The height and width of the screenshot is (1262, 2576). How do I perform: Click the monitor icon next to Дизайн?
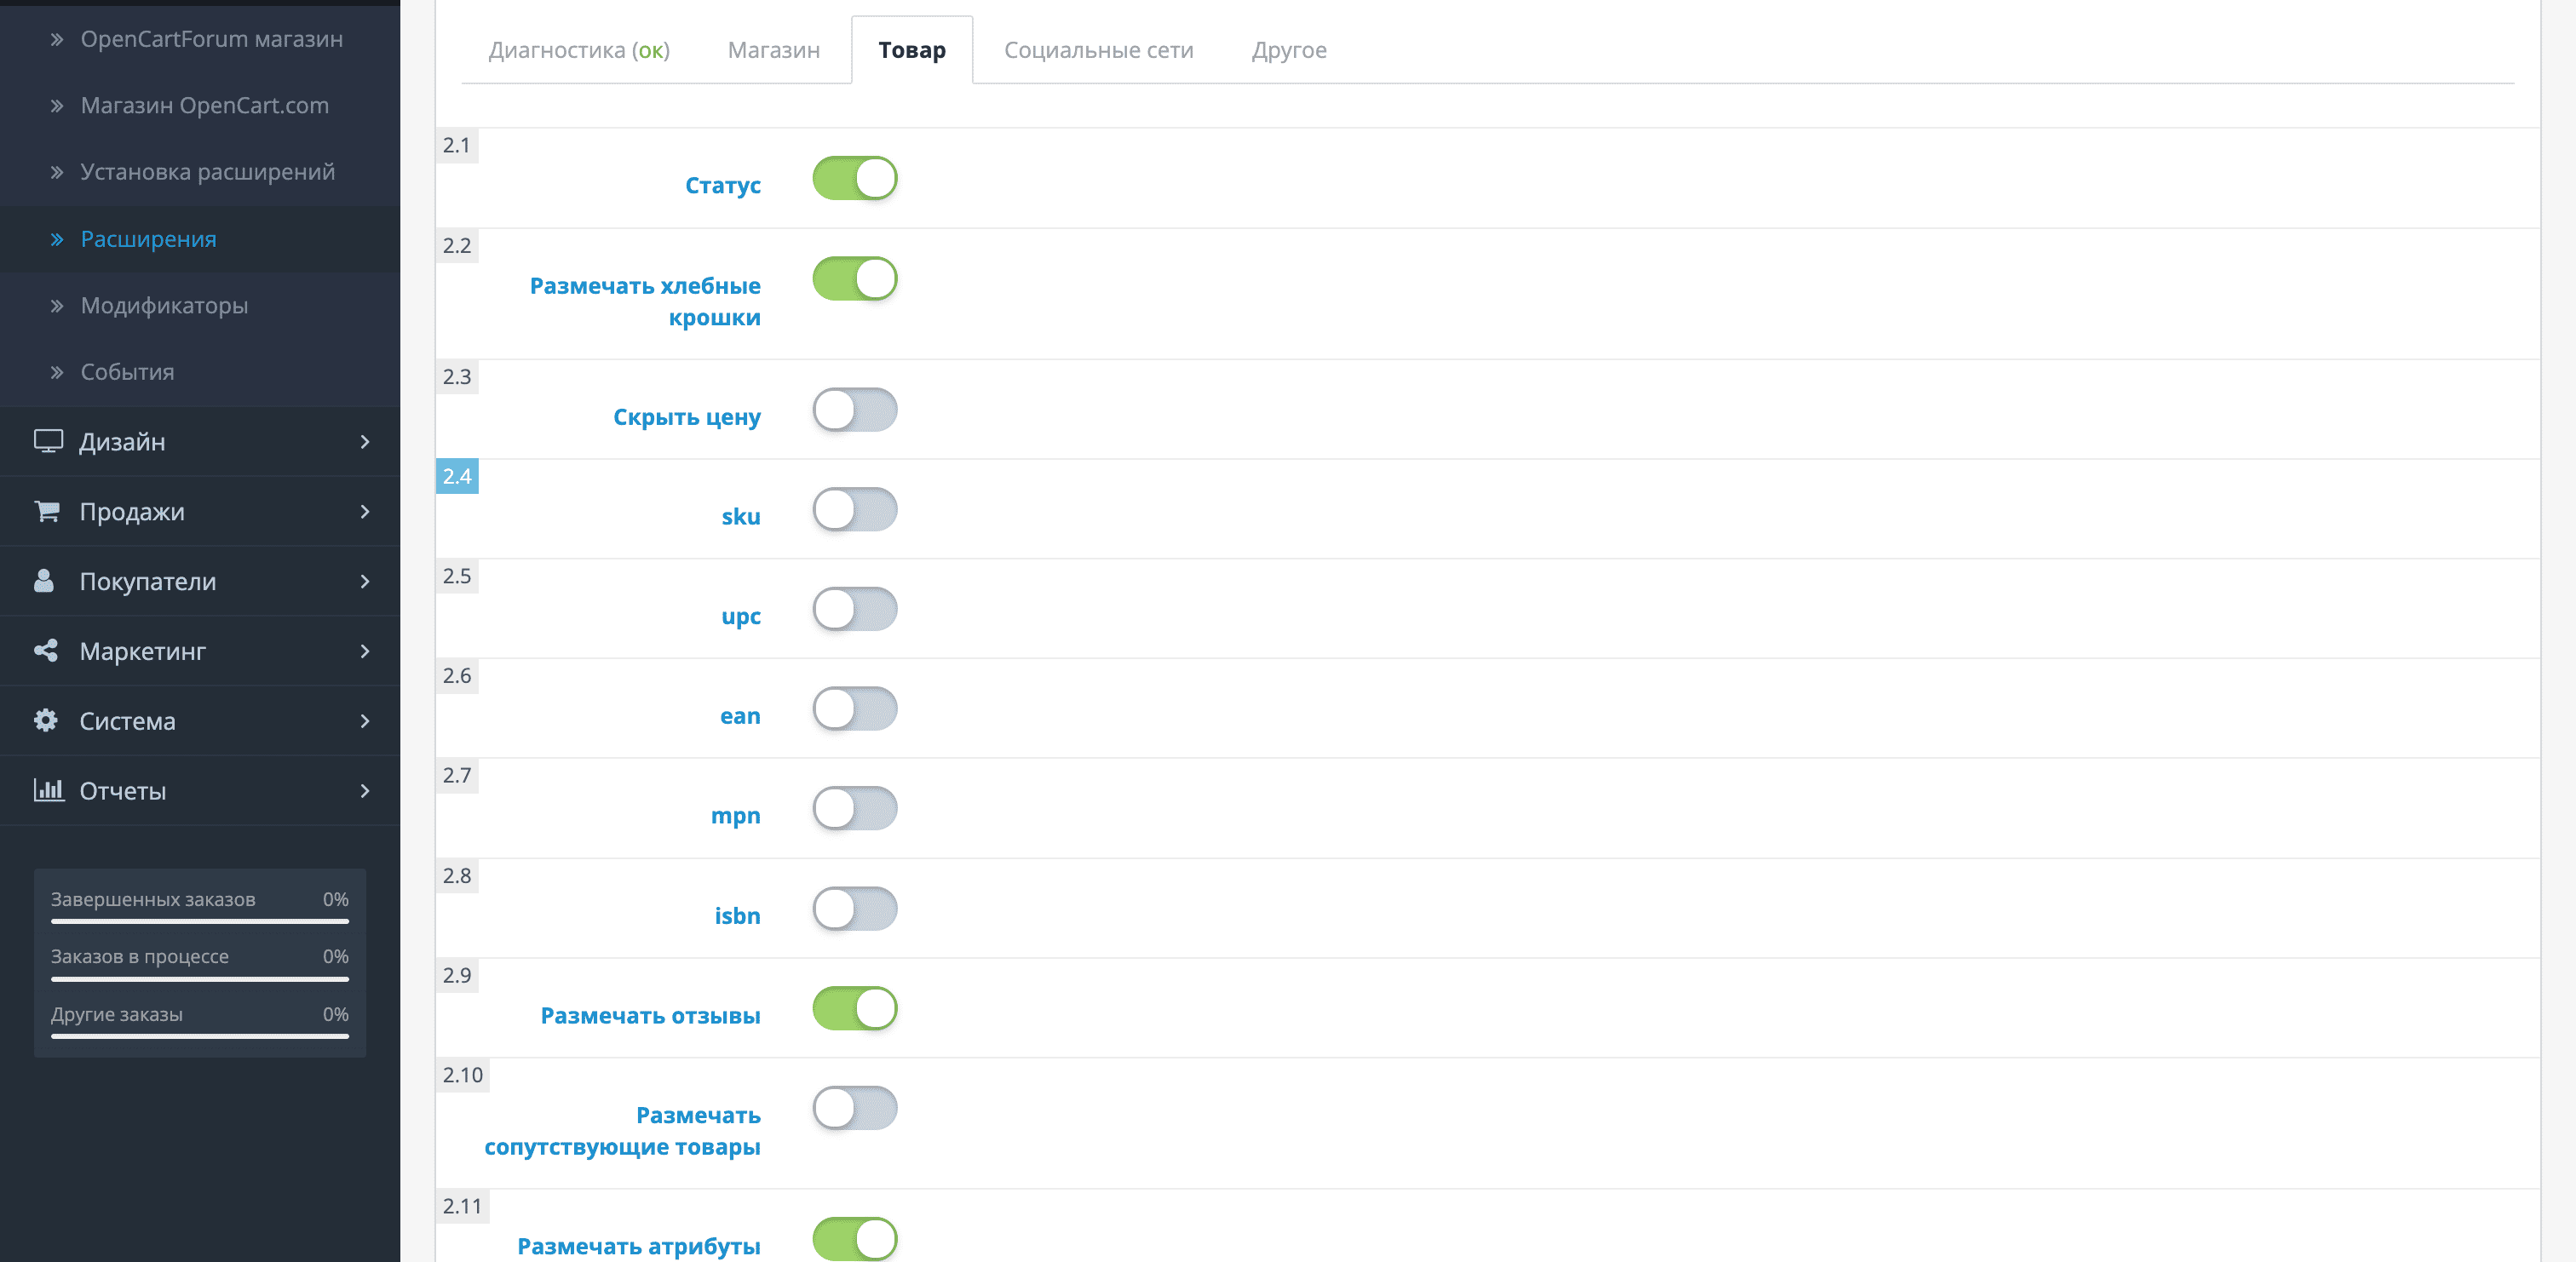(x=48, y=441)
